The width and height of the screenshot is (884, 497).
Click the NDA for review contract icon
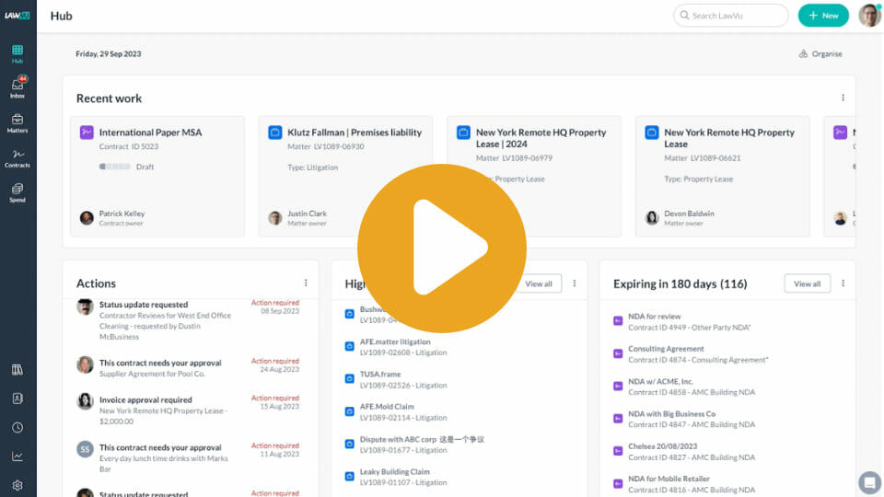pos(618,321)
